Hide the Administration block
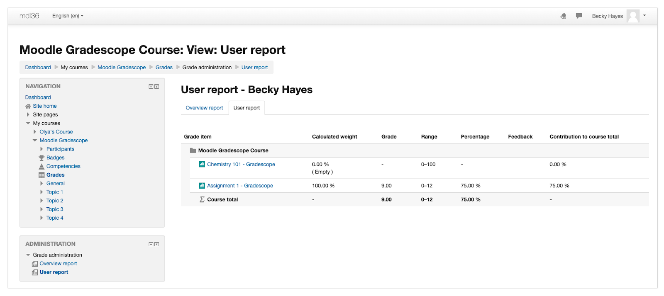The width and height of the screenshot is (664, 296). click(151, 244)
